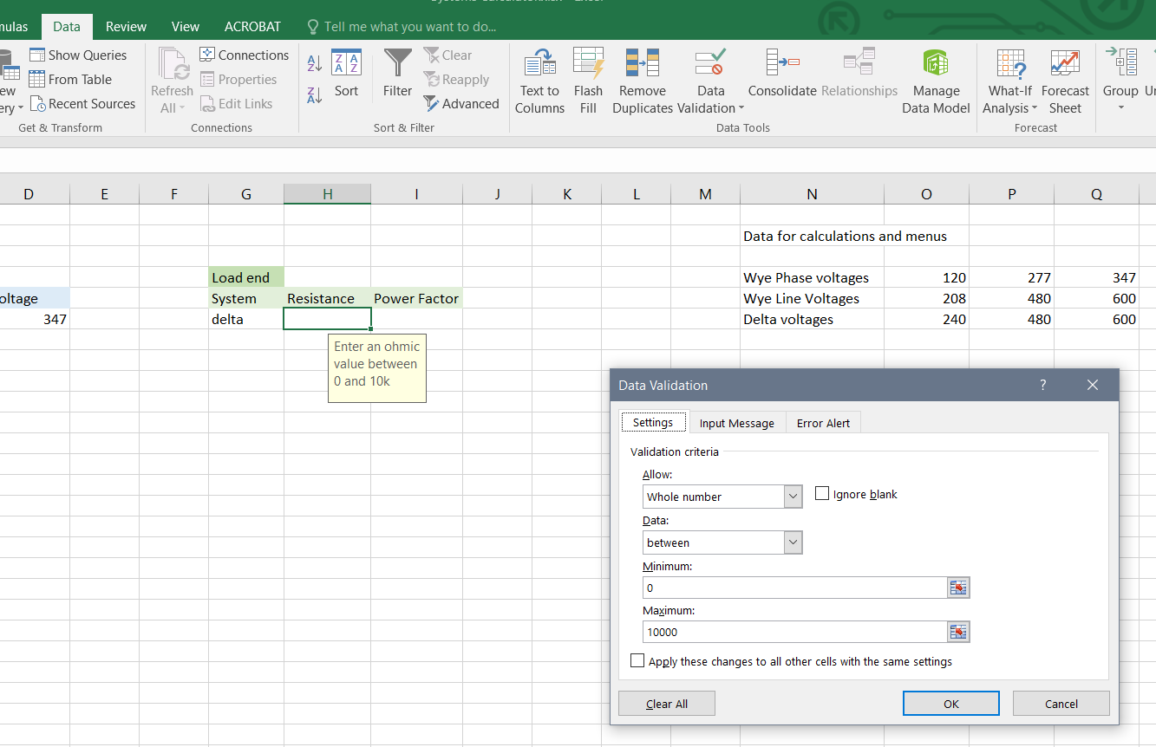Switch to the Review ribbon tab

(126, 26)
